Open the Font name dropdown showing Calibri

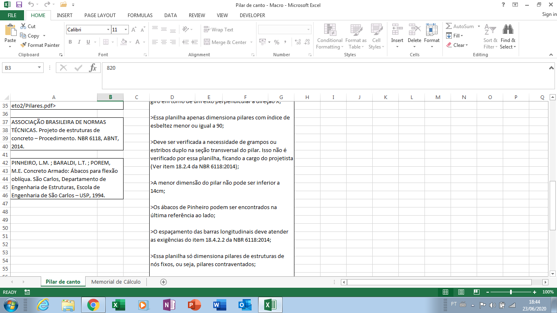click(108, 30)
